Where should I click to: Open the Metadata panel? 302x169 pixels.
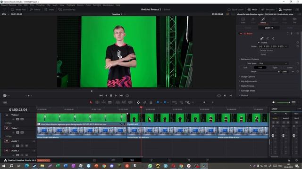coord(268,9)
